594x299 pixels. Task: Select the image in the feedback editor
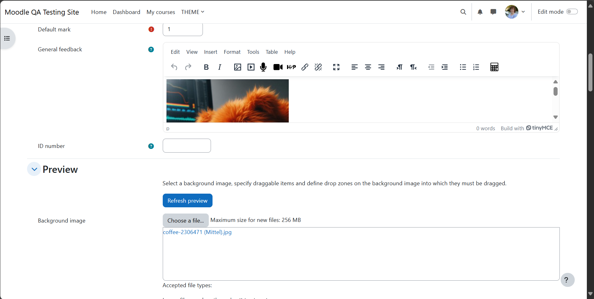click(x=227, y=101)
